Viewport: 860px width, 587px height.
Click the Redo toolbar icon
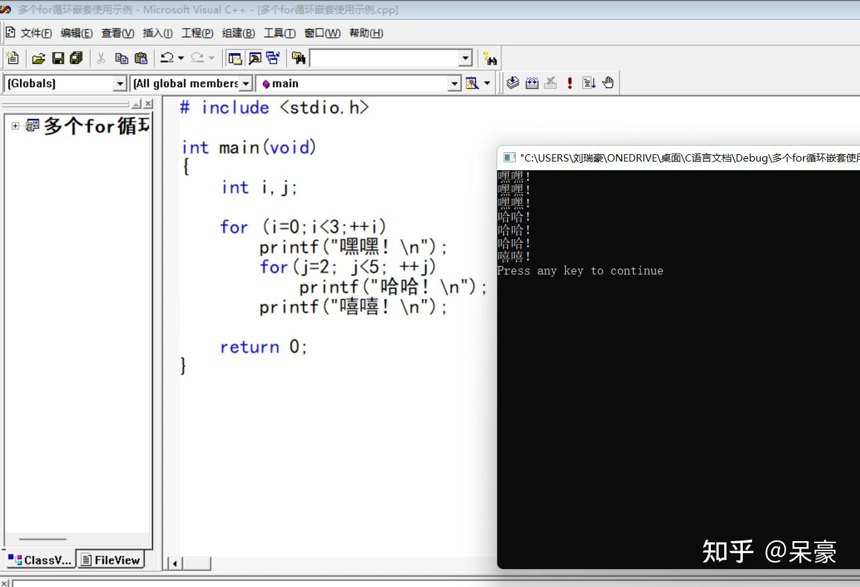click(197, 59)
